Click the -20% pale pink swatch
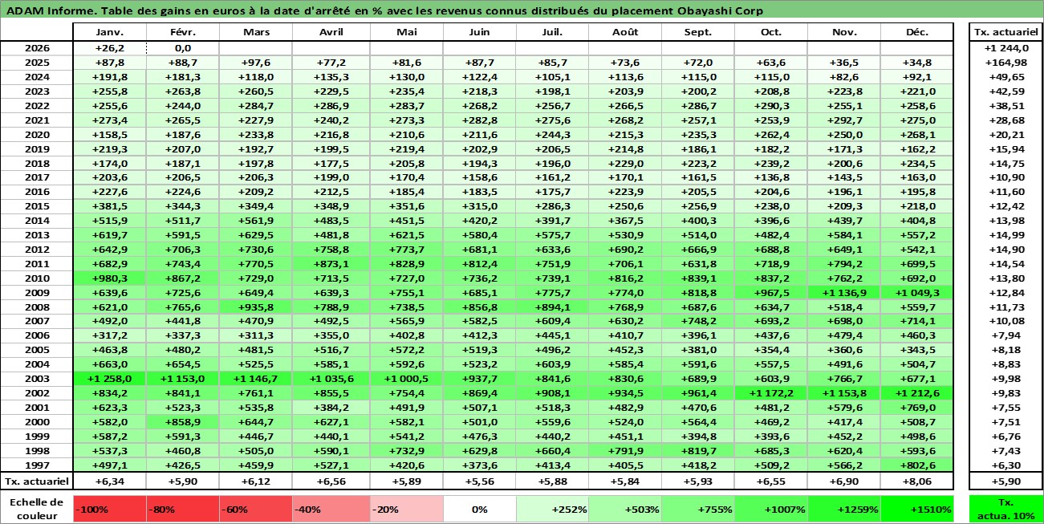The height and width of the screenshot is (524, 1044). 407,509
